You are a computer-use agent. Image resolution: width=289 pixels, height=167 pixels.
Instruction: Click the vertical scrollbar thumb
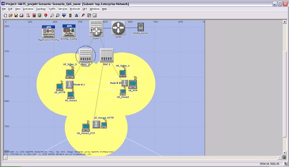coord(284,94)
